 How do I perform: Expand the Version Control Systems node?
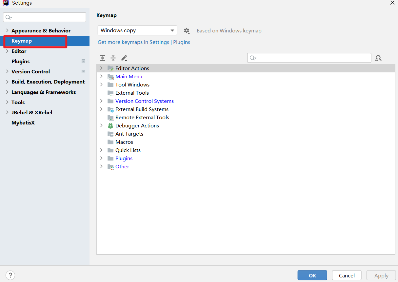[x=101, y=101]
